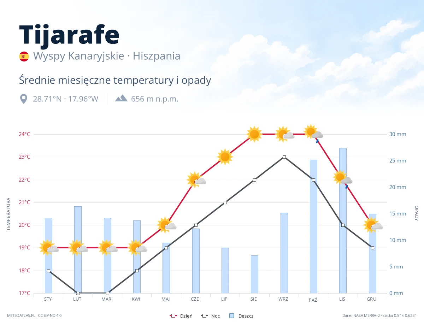Click the July night temperature point
This screenshot has height=325, width=424.
tap(225, 202)
